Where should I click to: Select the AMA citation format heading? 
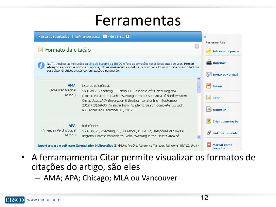pos(71,85)
